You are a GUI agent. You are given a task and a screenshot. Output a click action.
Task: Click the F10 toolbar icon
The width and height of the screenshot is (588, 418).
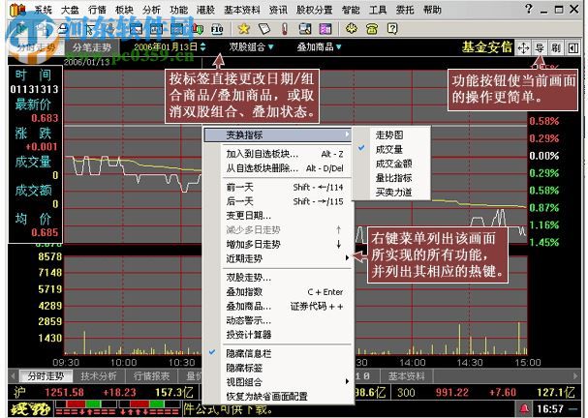pyautogui.click(x=217, y=29)
